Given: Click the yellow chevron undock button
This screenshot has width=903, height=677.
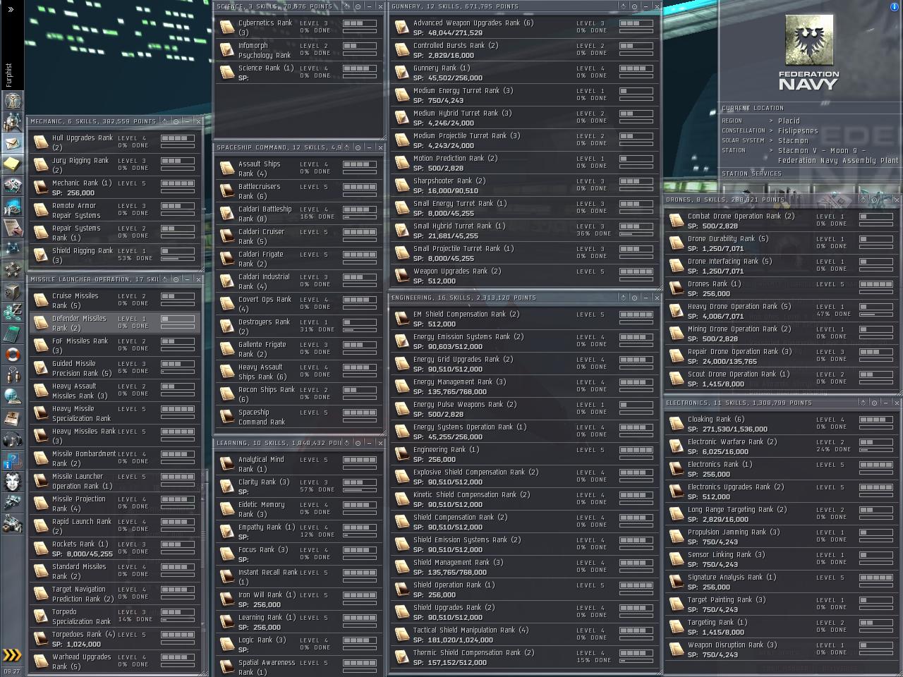Looking at the screenshot, I should 12,655.
